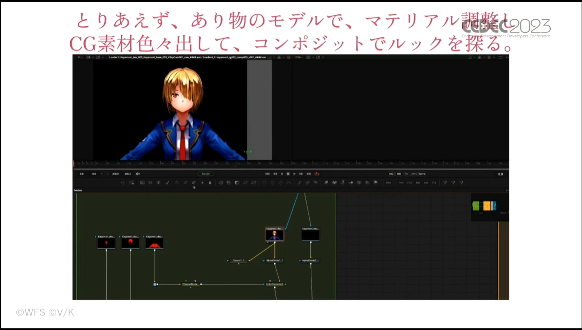This screenshot has width=582, height=330.
Task: Click the time ruler below the viewers
Action: (291, 163)
